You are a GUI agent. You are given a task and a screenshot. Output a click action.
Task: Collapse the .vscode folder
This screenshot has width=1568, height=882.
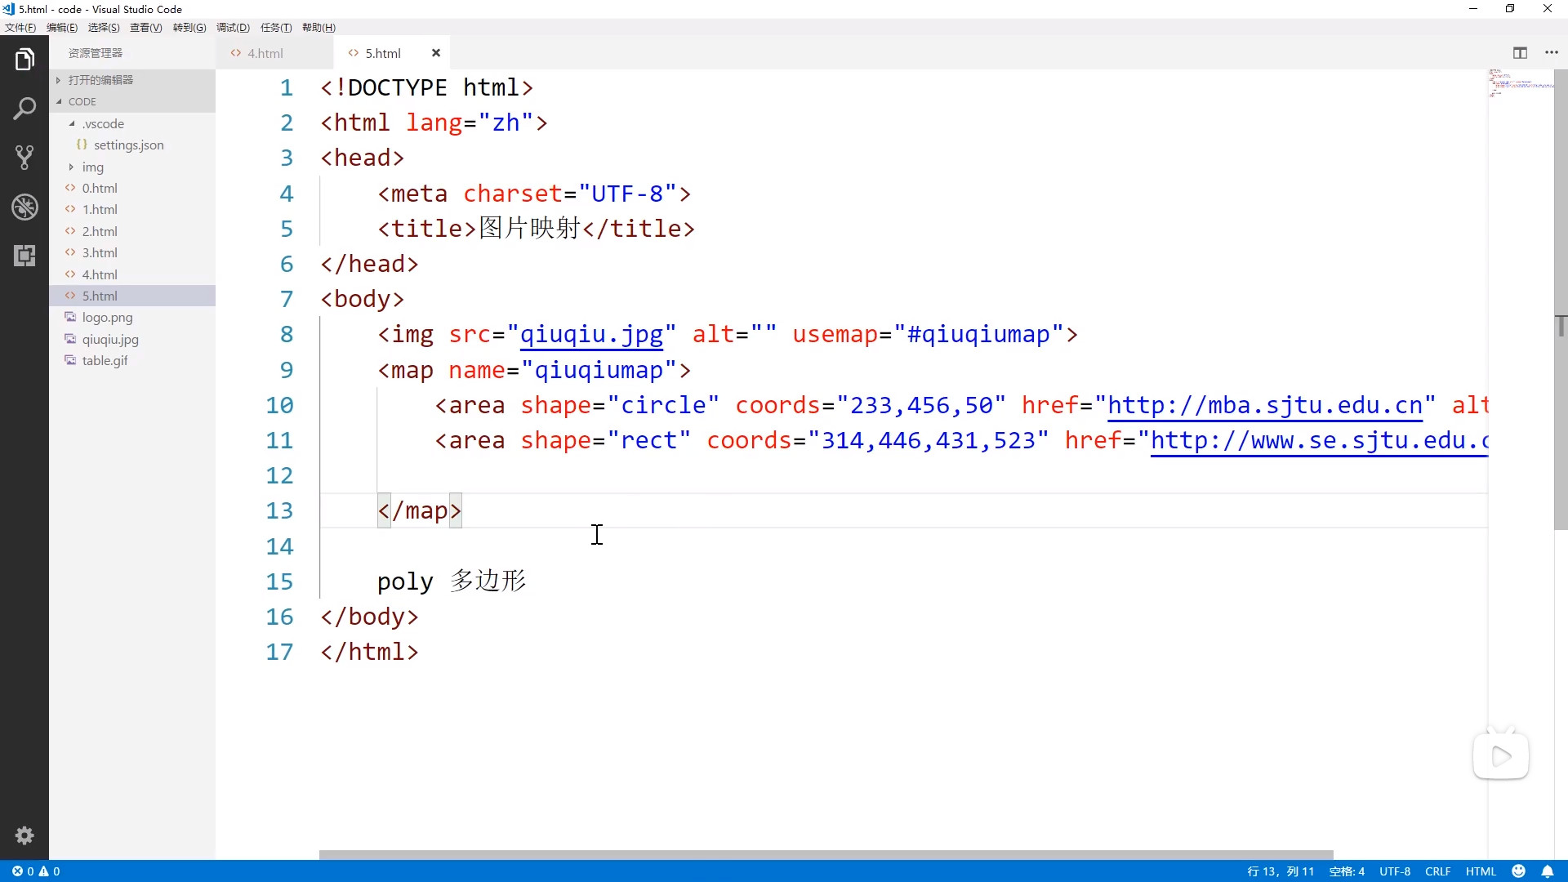click(x=103, y=123)
